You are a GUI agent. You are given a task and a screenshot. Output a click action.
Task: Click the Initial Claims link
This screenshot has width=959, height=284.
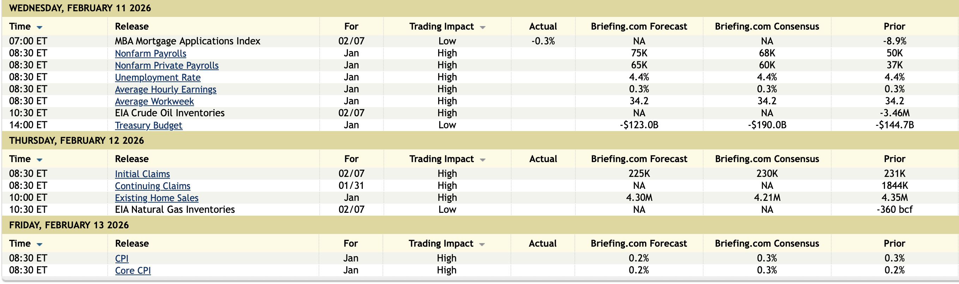point(142,174)
